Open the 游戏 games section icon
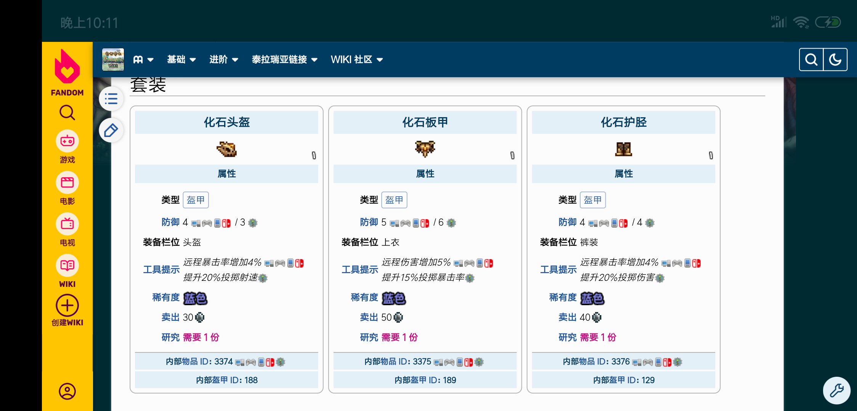857x411 pixels. (67, 141)
